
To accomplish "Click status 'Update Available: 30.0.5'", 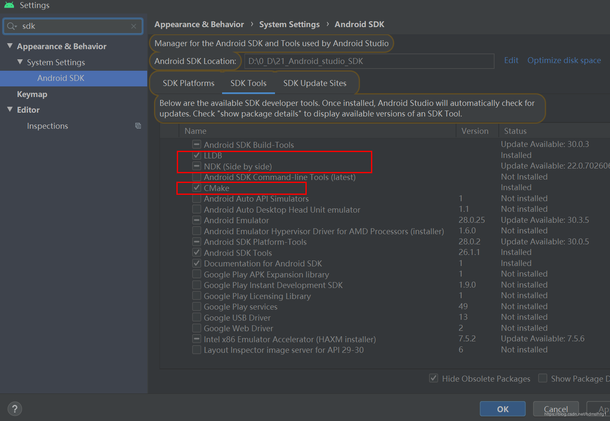I will point(545,241).
